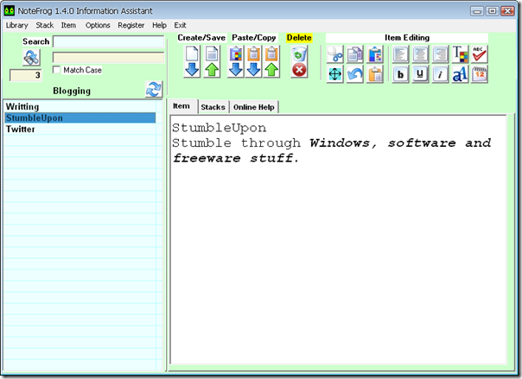Select the Writting list item
Screen dimensions: 522x379
[80, 107]
